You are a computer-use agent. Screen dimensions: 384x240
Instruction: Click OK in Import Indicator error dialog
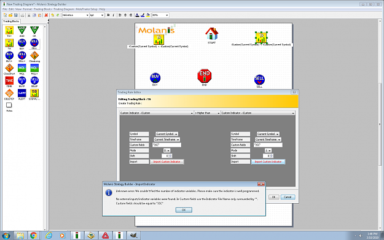184,210
